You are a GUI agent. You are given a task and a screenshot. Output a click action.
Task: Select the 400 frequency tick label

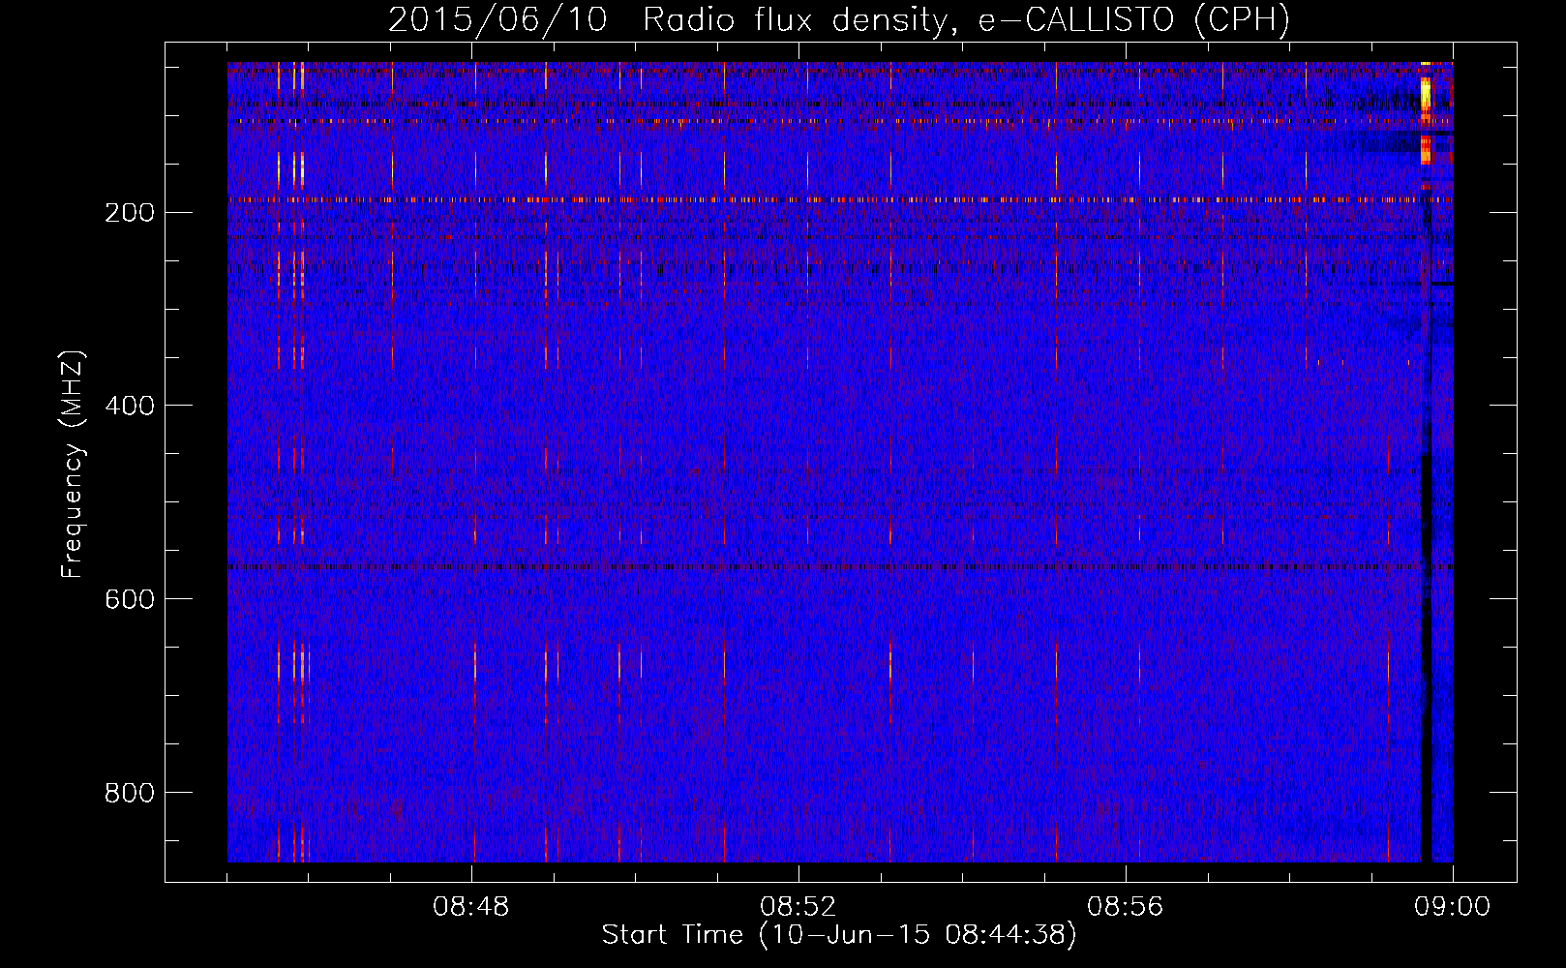coord(129,406)
